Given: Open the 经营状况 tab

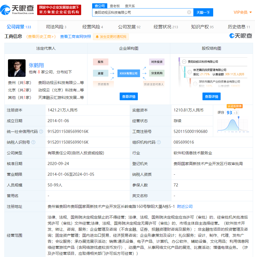Looking at the screenshot, I should (x=166, y=27).
